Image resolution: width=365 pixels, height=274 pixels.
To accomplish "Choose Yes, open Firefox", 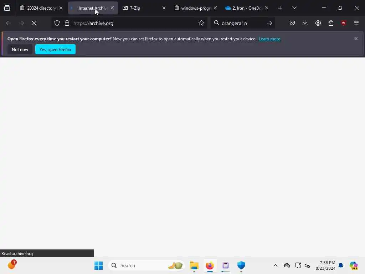I will pos(55,49).
